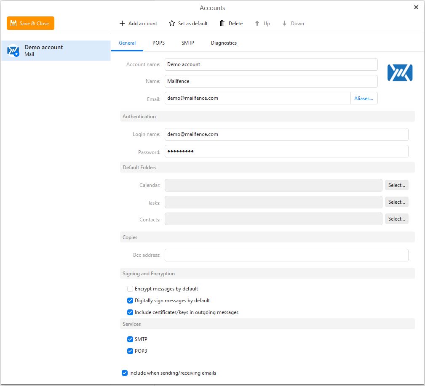The image size is (425, 386).
Task: Click the Bcc address input field
Action: pos(286,255)
